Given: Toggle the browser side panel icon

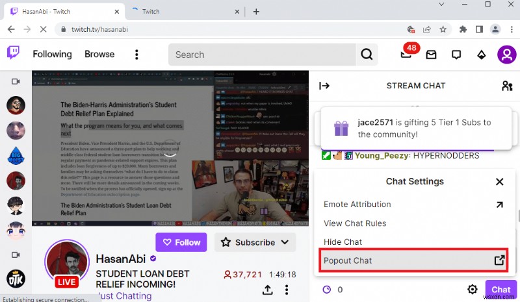Looking at the screenshot, I should click(x=479, y=29).
